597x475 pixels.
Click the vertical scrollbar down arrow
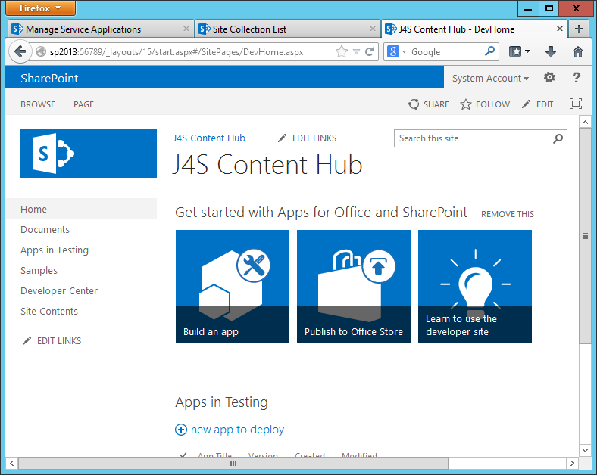point(585,450)
